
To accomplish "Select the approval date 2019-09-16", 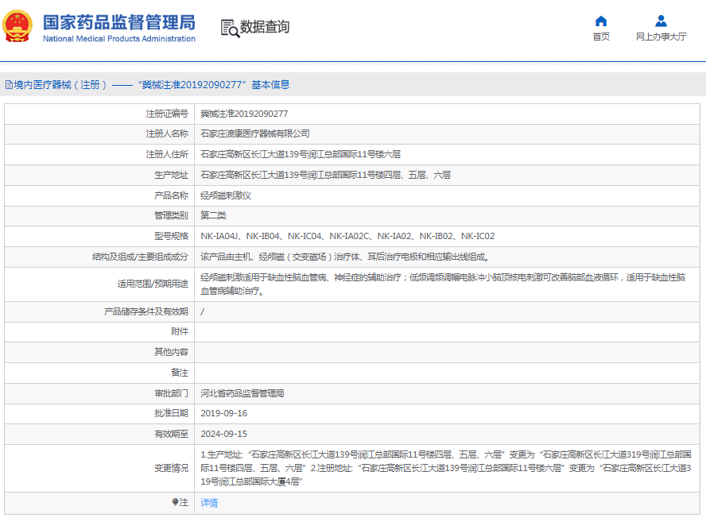I will (x=223, y=413).
